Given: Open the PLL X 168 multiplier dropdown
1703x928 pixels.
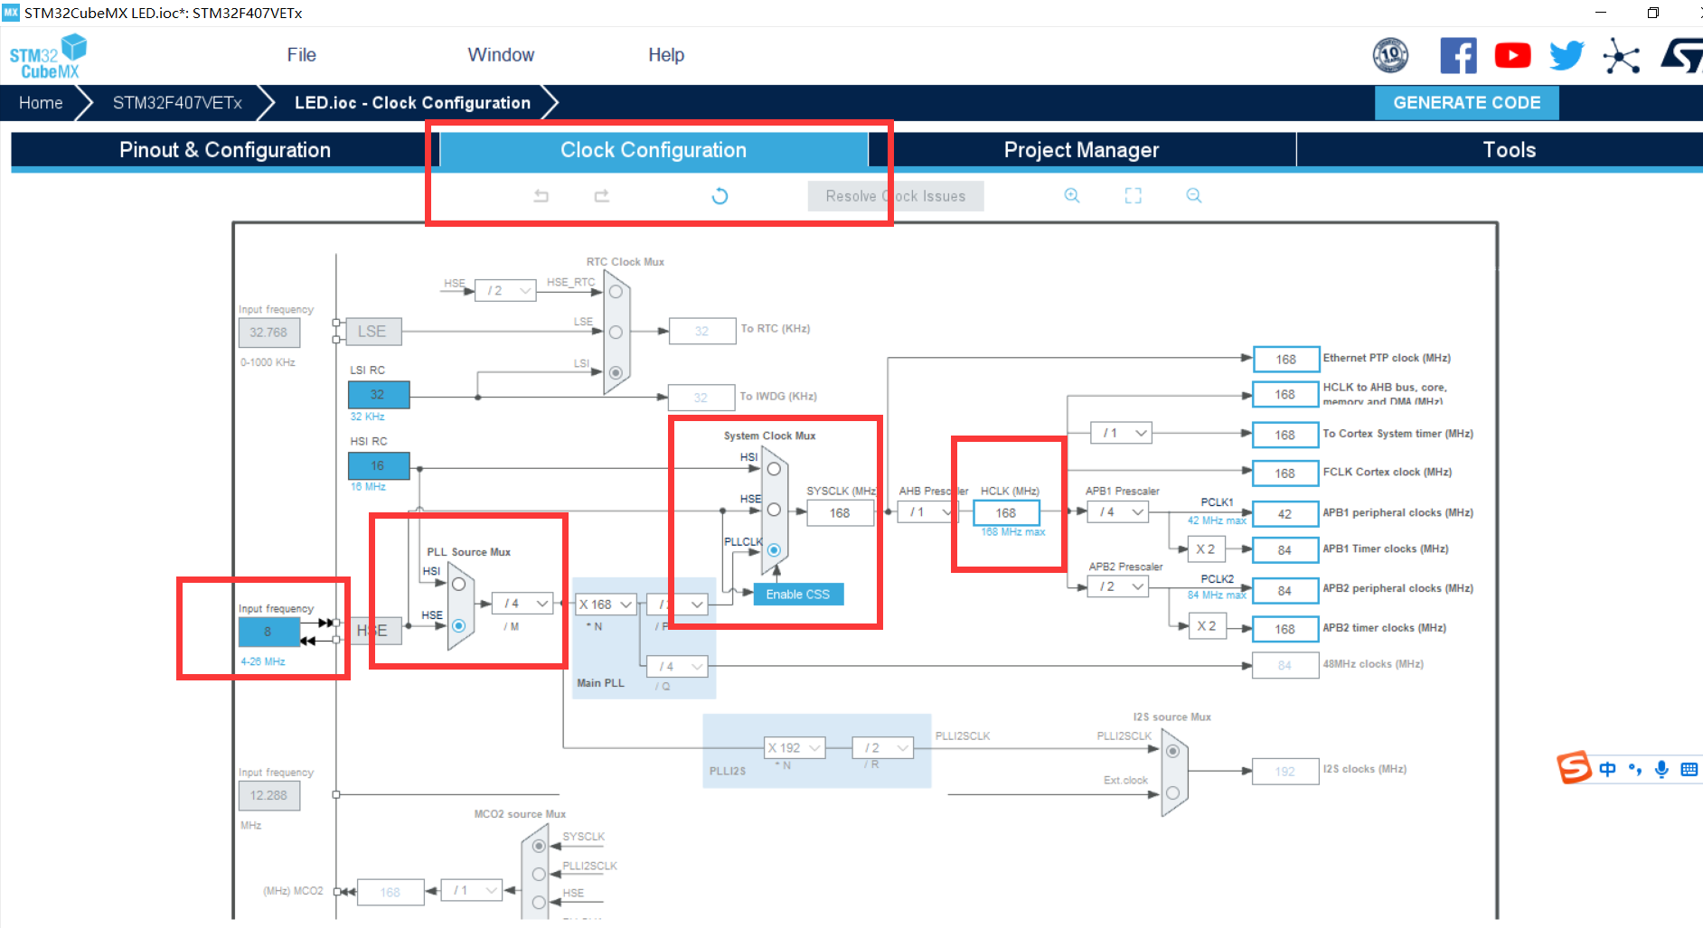Looking at the screenshot, I should point(607,605).
